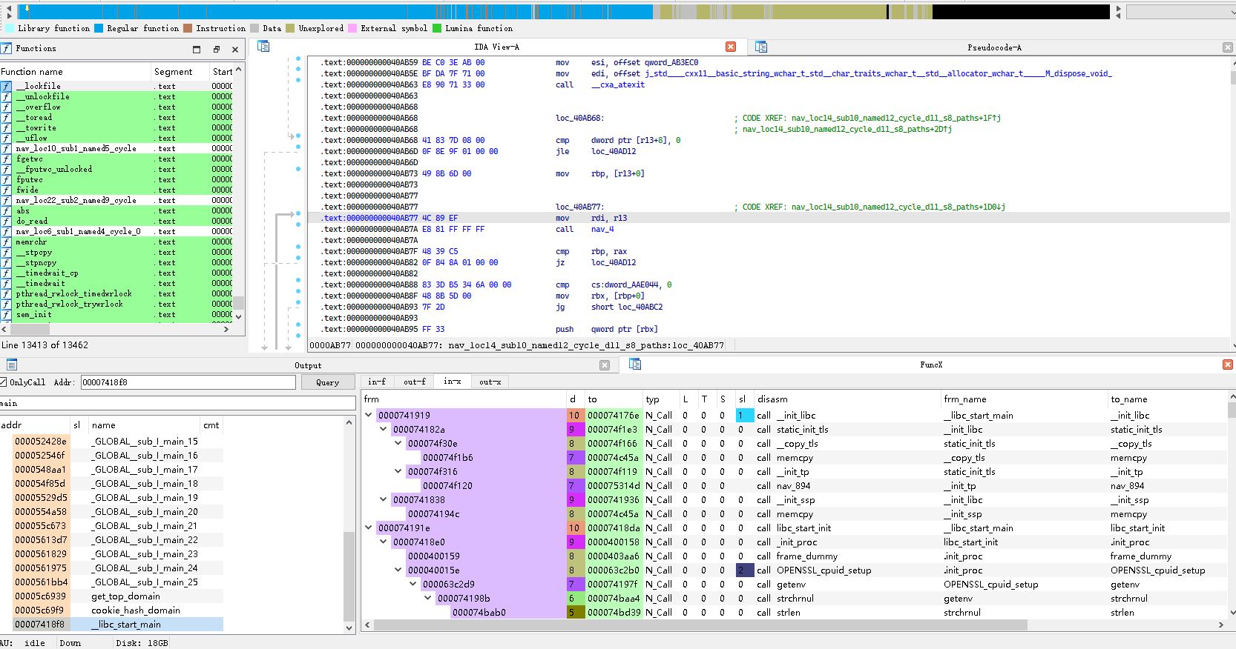Click function icon beside __stpcpy
Screen dimensions: 1236x649
point(6,252)
